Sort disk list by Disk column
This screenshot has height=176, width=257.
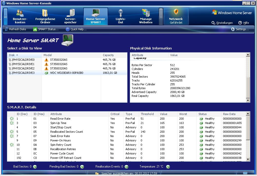coord(24,55)
